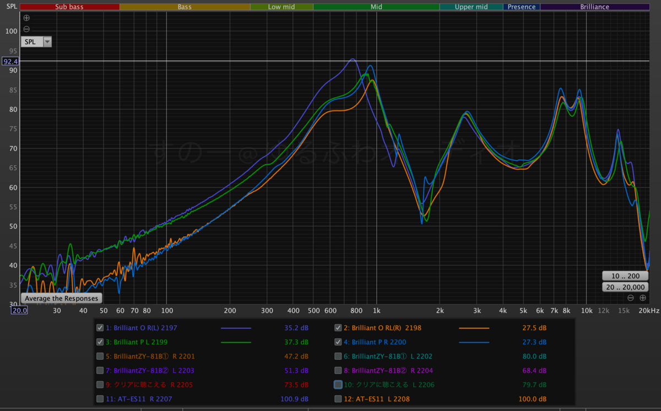Screen dimensions: 661x411
Task: Click the orange line swatch of trace 2
Action: [x=474, y=328]
